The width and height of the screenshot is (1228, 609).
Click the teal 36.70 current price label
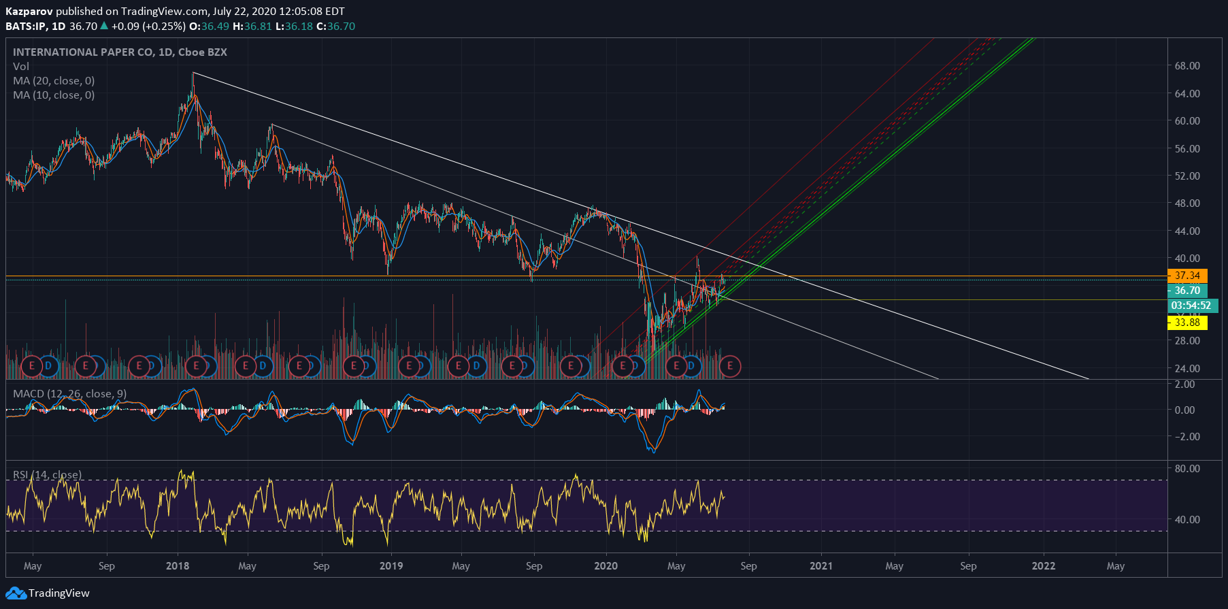click(1187, 291)
